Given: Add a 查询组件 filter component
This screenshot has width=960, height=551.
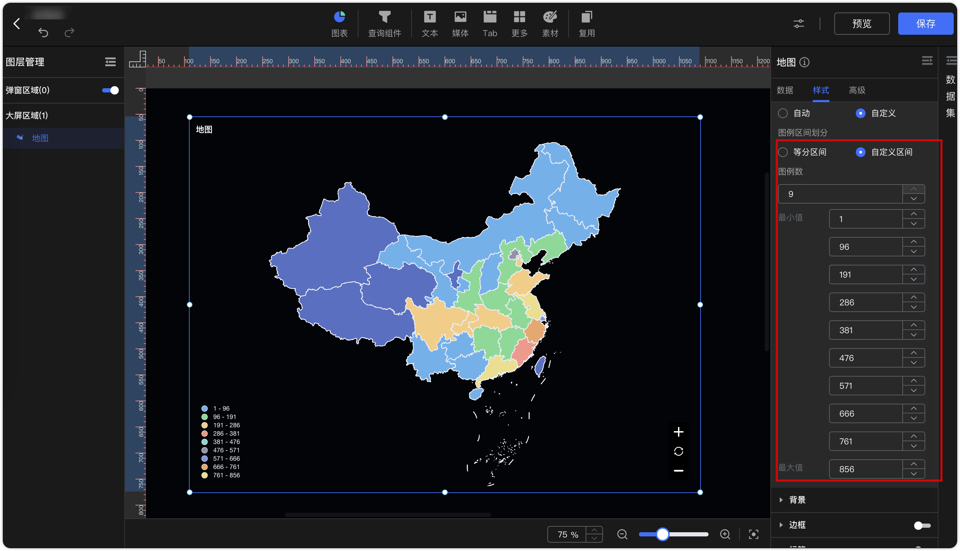Looking at the screenshot, I should click(384, 24).
